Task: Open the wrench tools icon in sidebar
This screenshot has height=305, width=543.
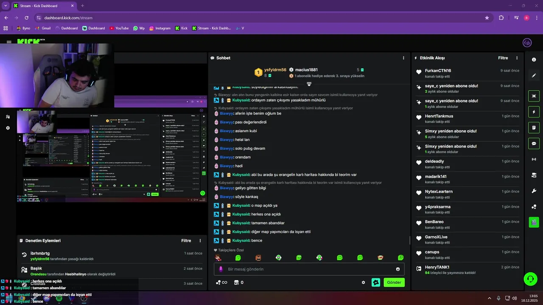Action: click(534, 191)
